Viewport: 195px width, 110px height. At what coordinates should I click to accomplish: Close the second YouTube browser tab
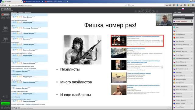click(43, 2)
